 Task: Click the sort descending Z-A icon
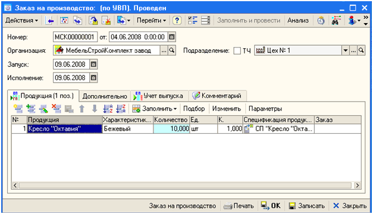tap(121, 109)
